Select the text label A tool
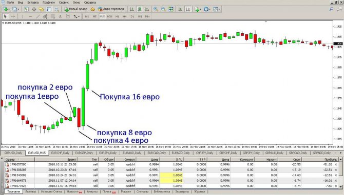344x195 pixels. [61, 16]
